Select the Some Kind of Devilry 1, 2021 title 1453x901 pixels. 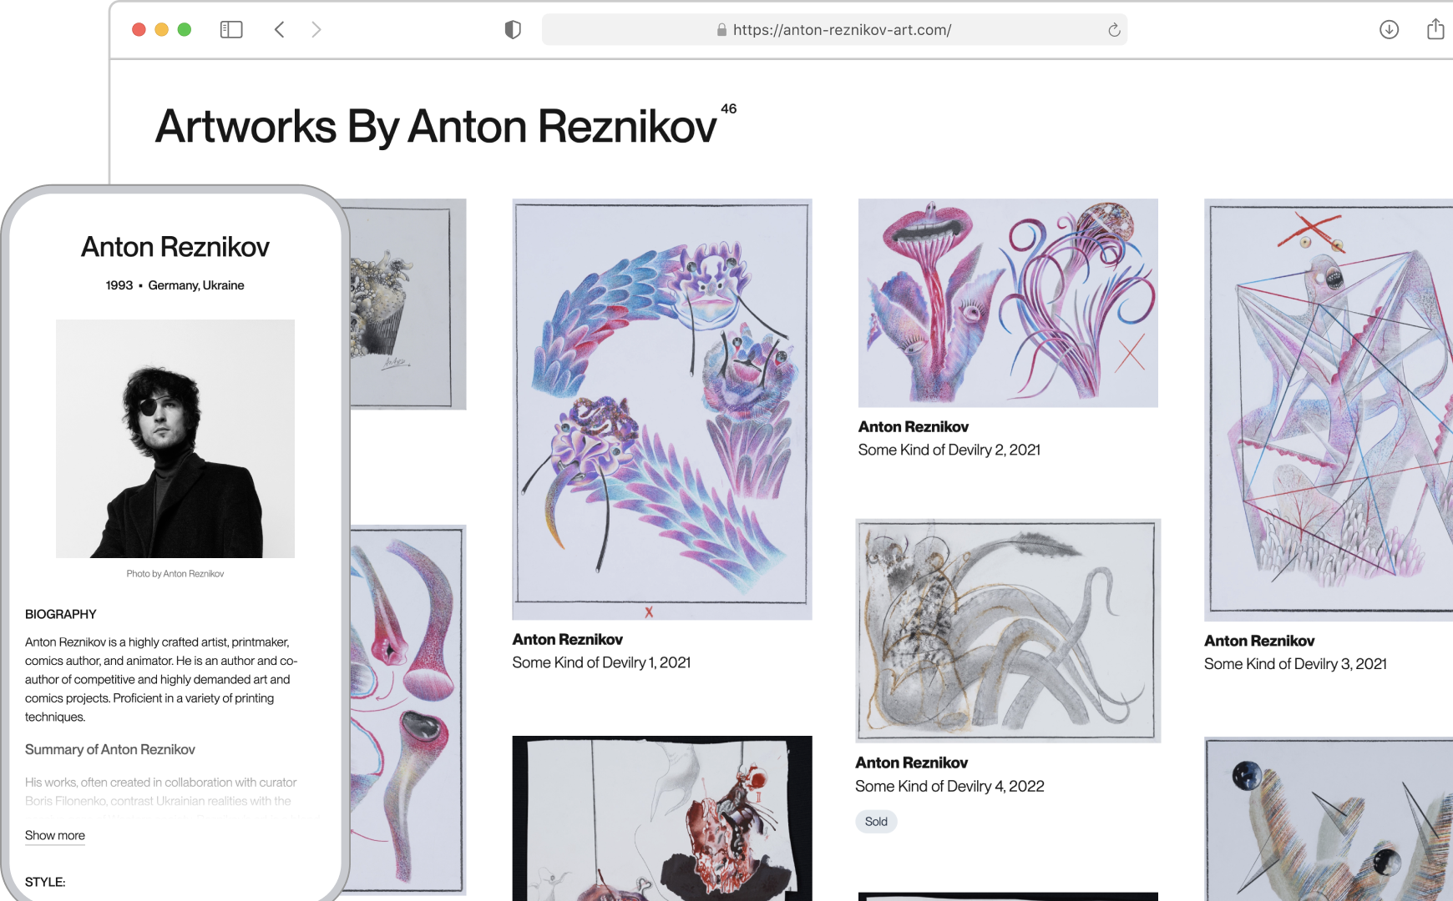click(601, 662)
